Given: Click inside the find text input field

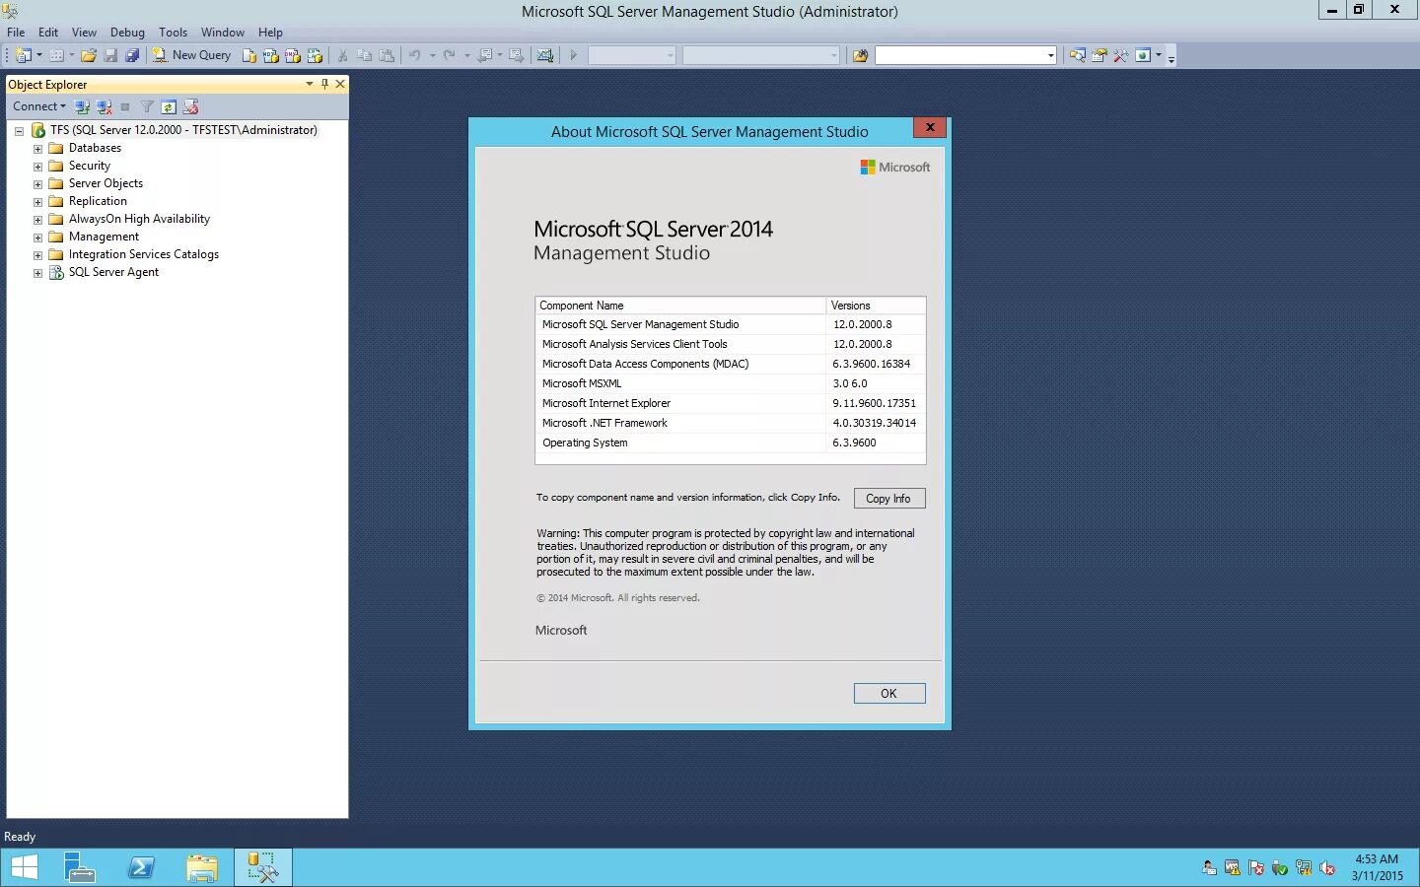Looking at the screenshot, I should click(x=959, y=55).
